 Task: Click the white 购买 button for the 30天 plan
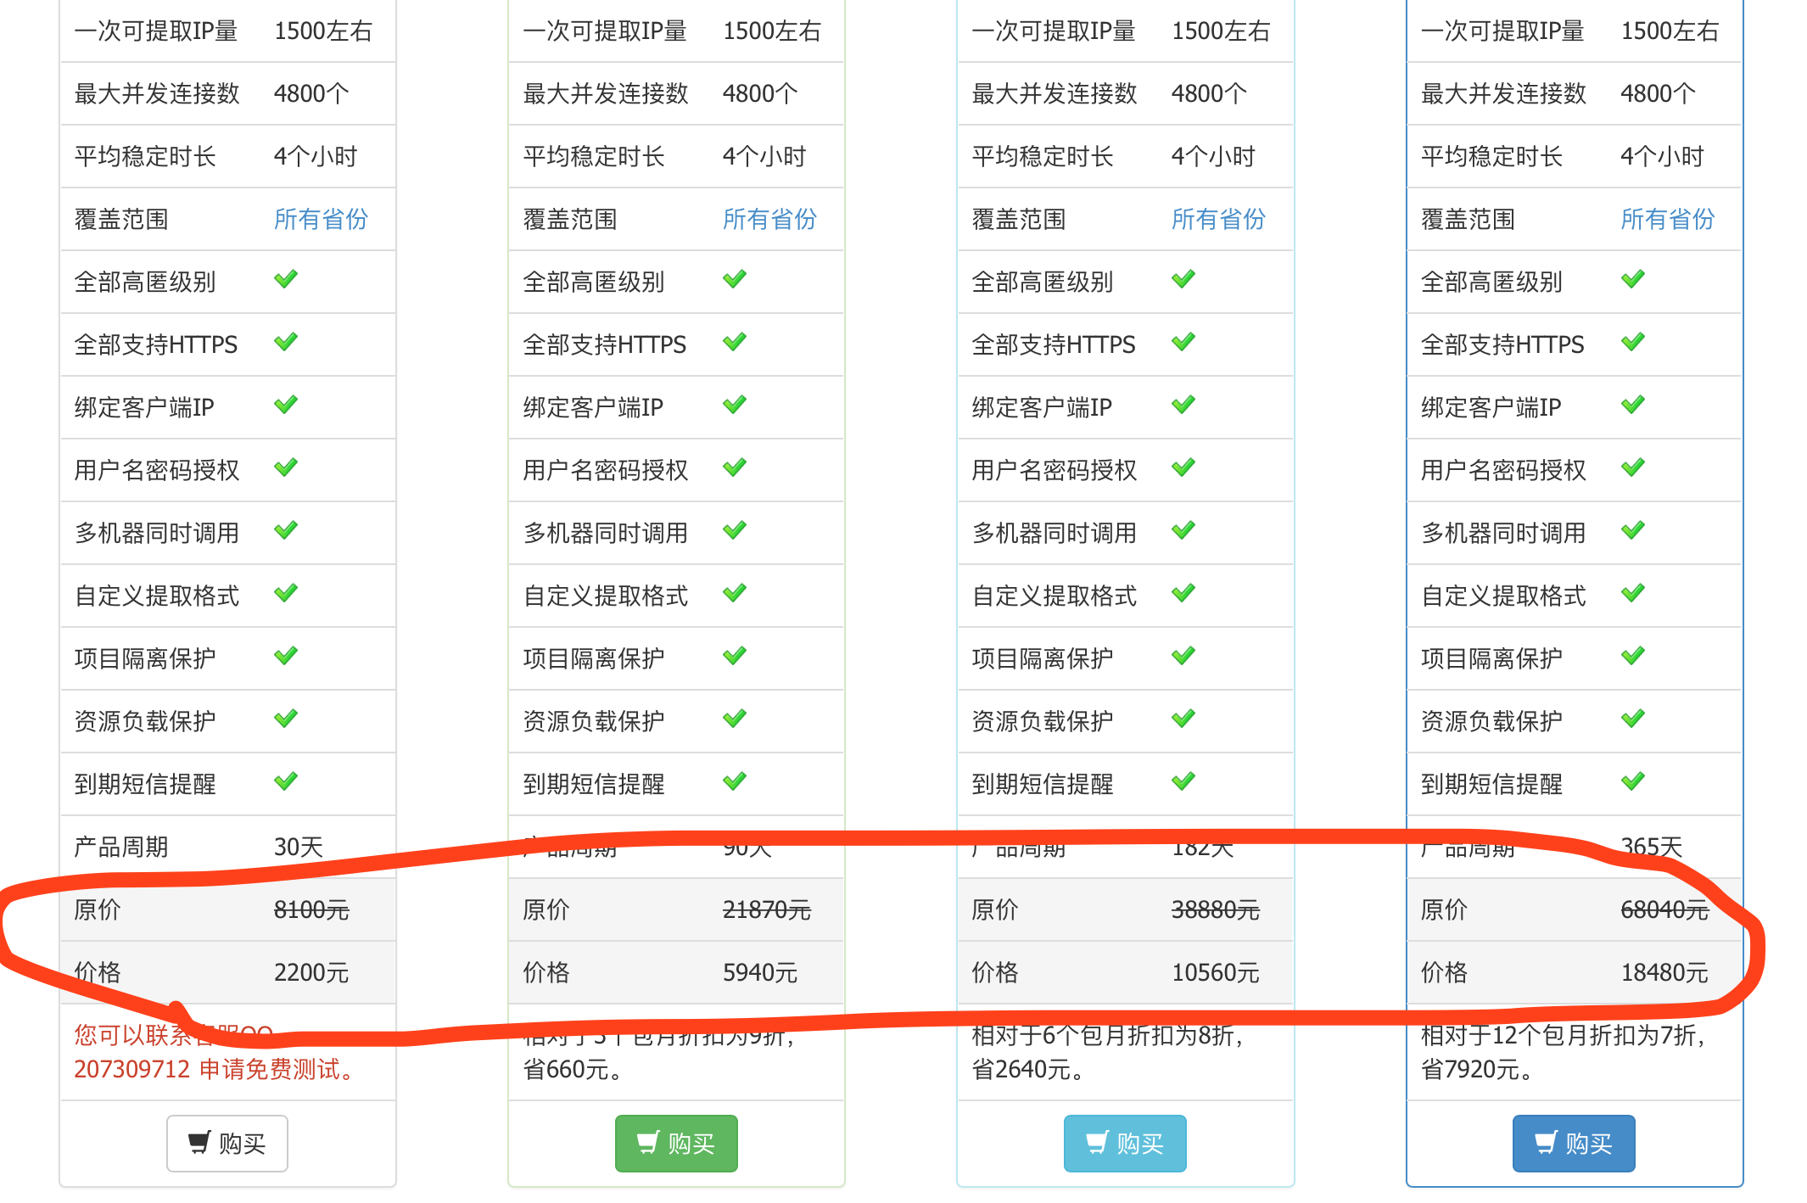(x=227, y=1143)
